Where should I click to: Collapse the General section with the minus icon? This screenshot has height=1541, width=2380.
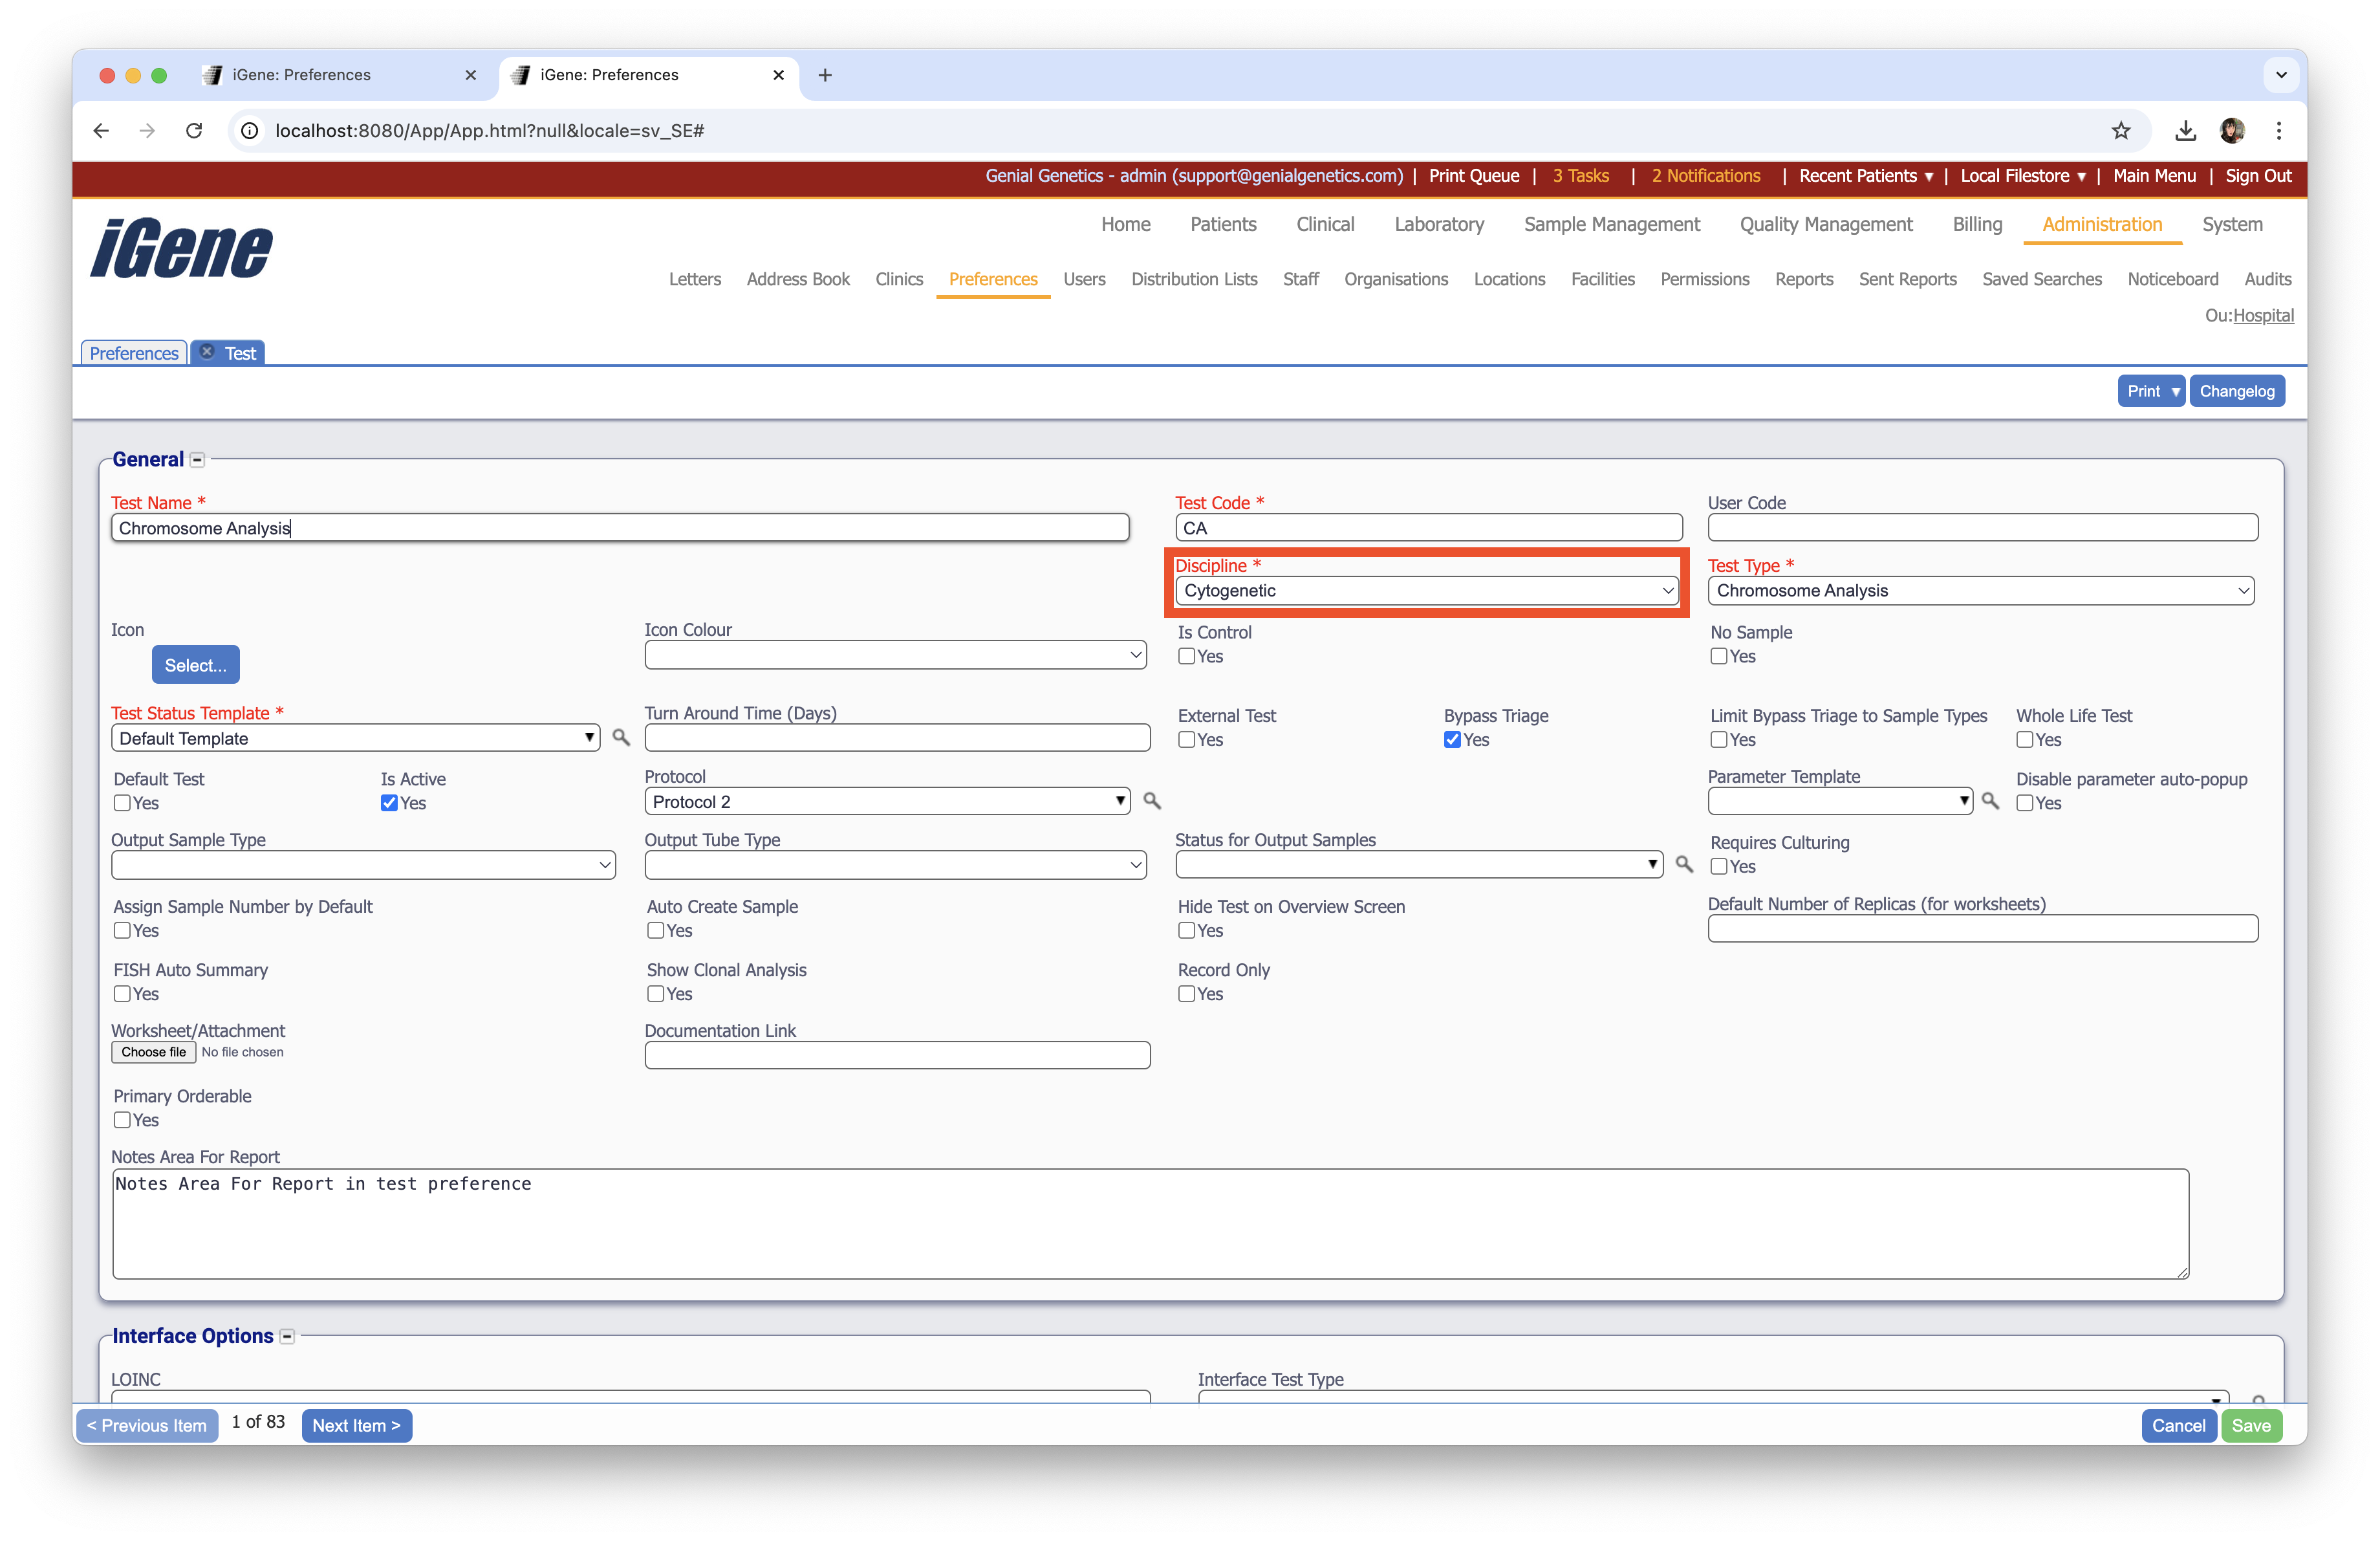point(198,460)
